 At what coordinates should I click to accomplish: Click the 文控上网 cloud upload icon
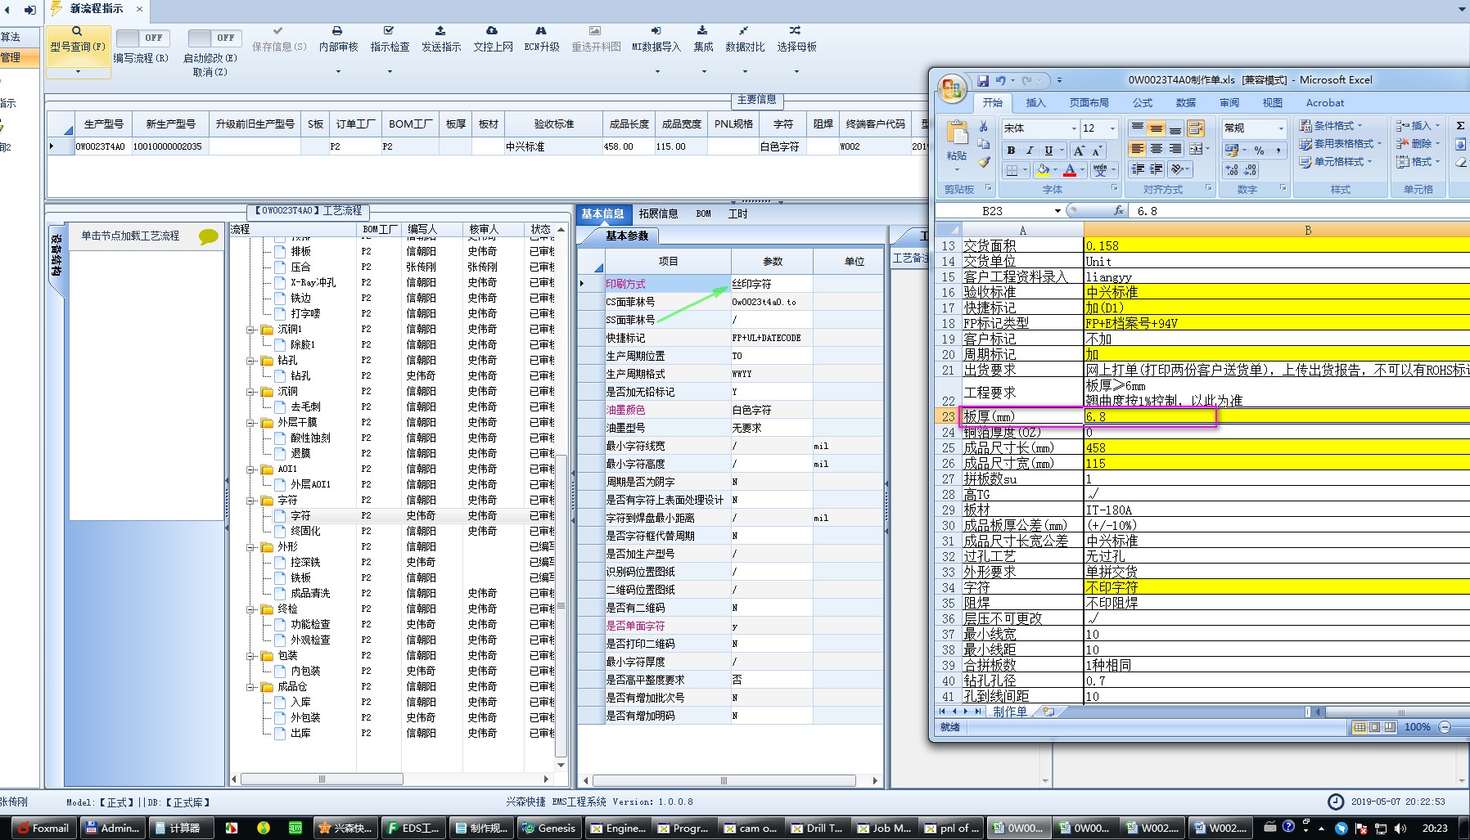click(x=492, y=31)
